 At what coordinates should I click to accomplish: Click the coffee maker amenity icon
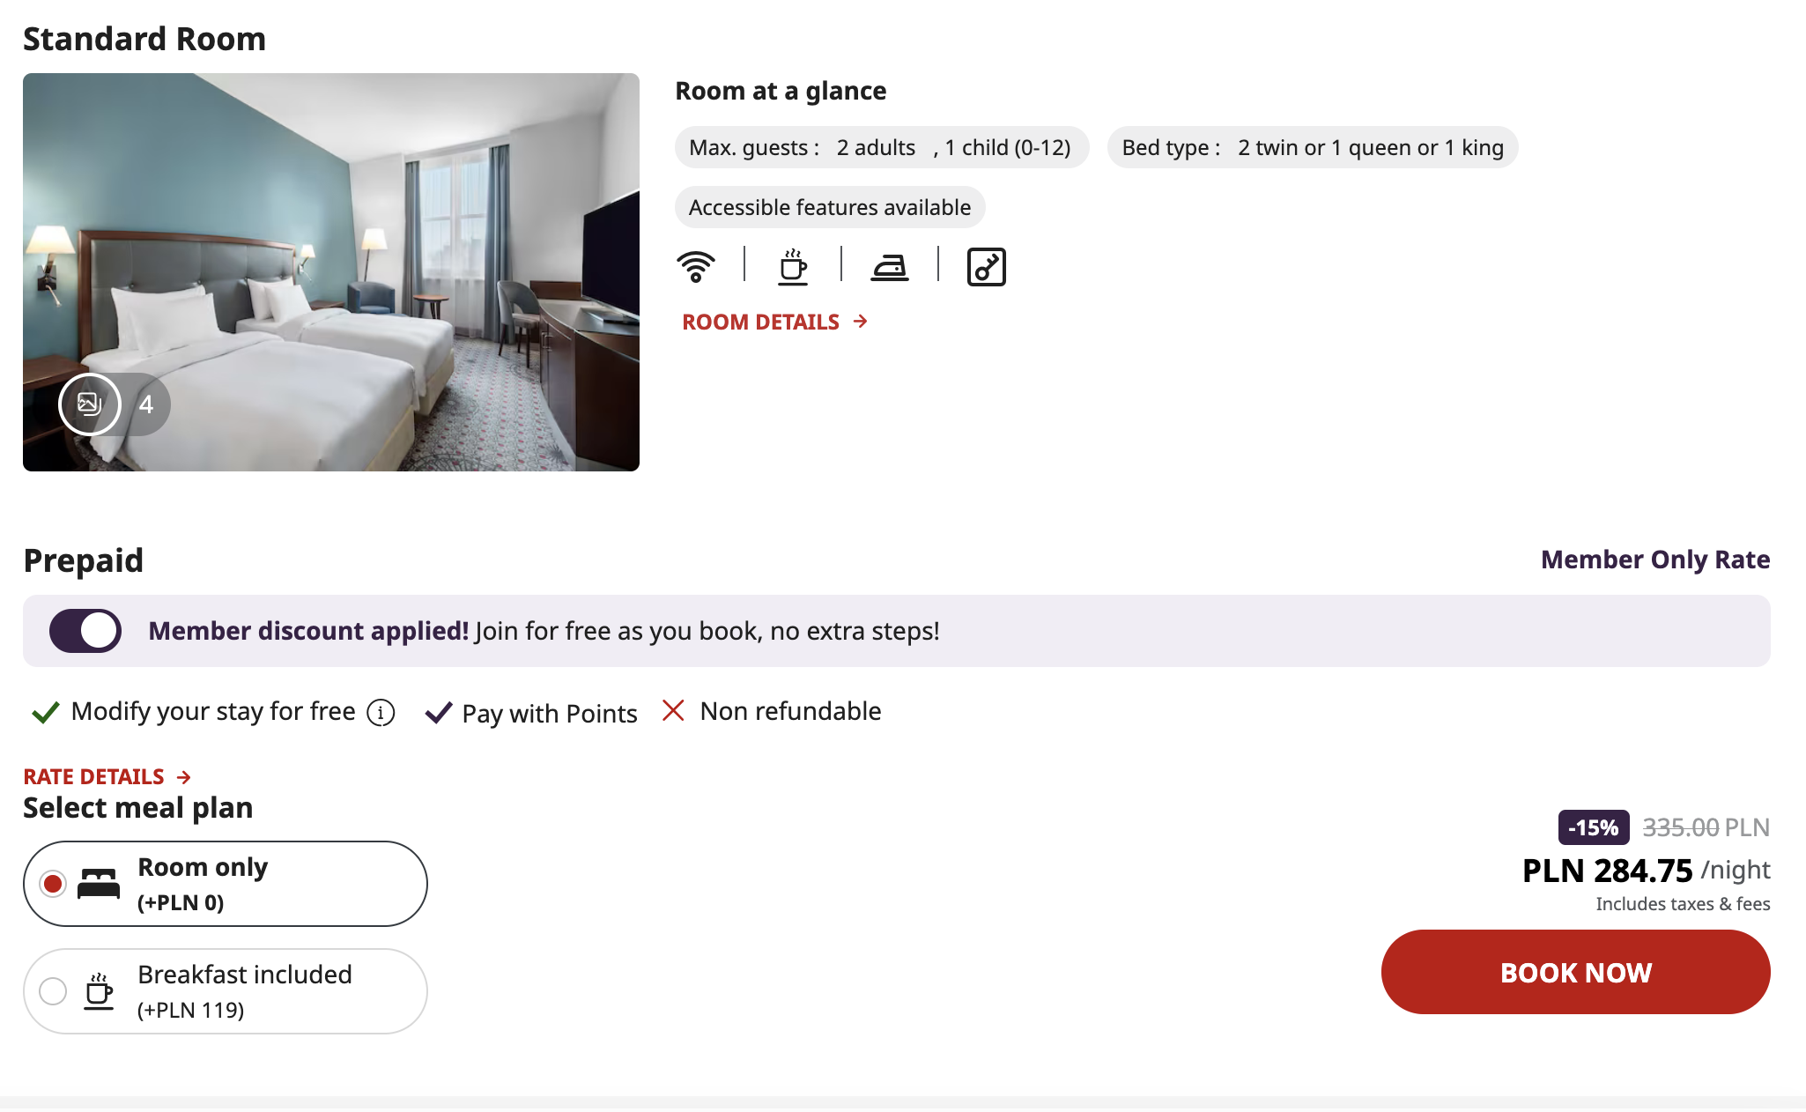tap(793, 266)
